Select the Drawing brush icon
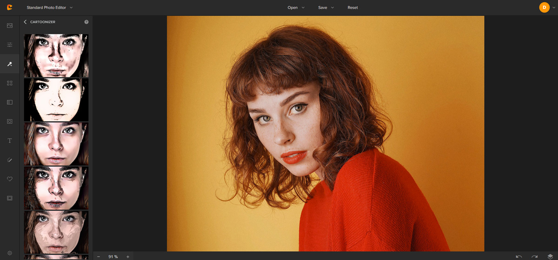558x260 pixels. [x=9, y=160]
